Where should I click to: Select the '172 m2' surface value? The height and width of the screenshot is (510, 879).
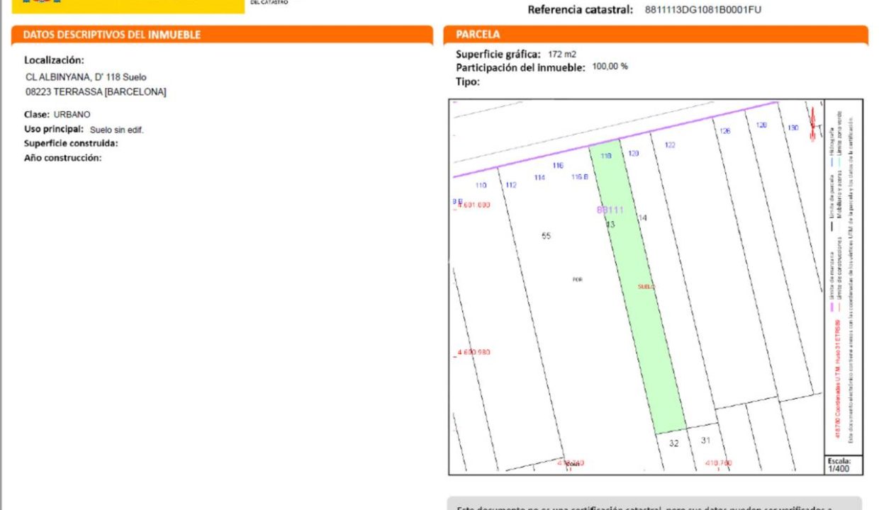click(562, 54)
